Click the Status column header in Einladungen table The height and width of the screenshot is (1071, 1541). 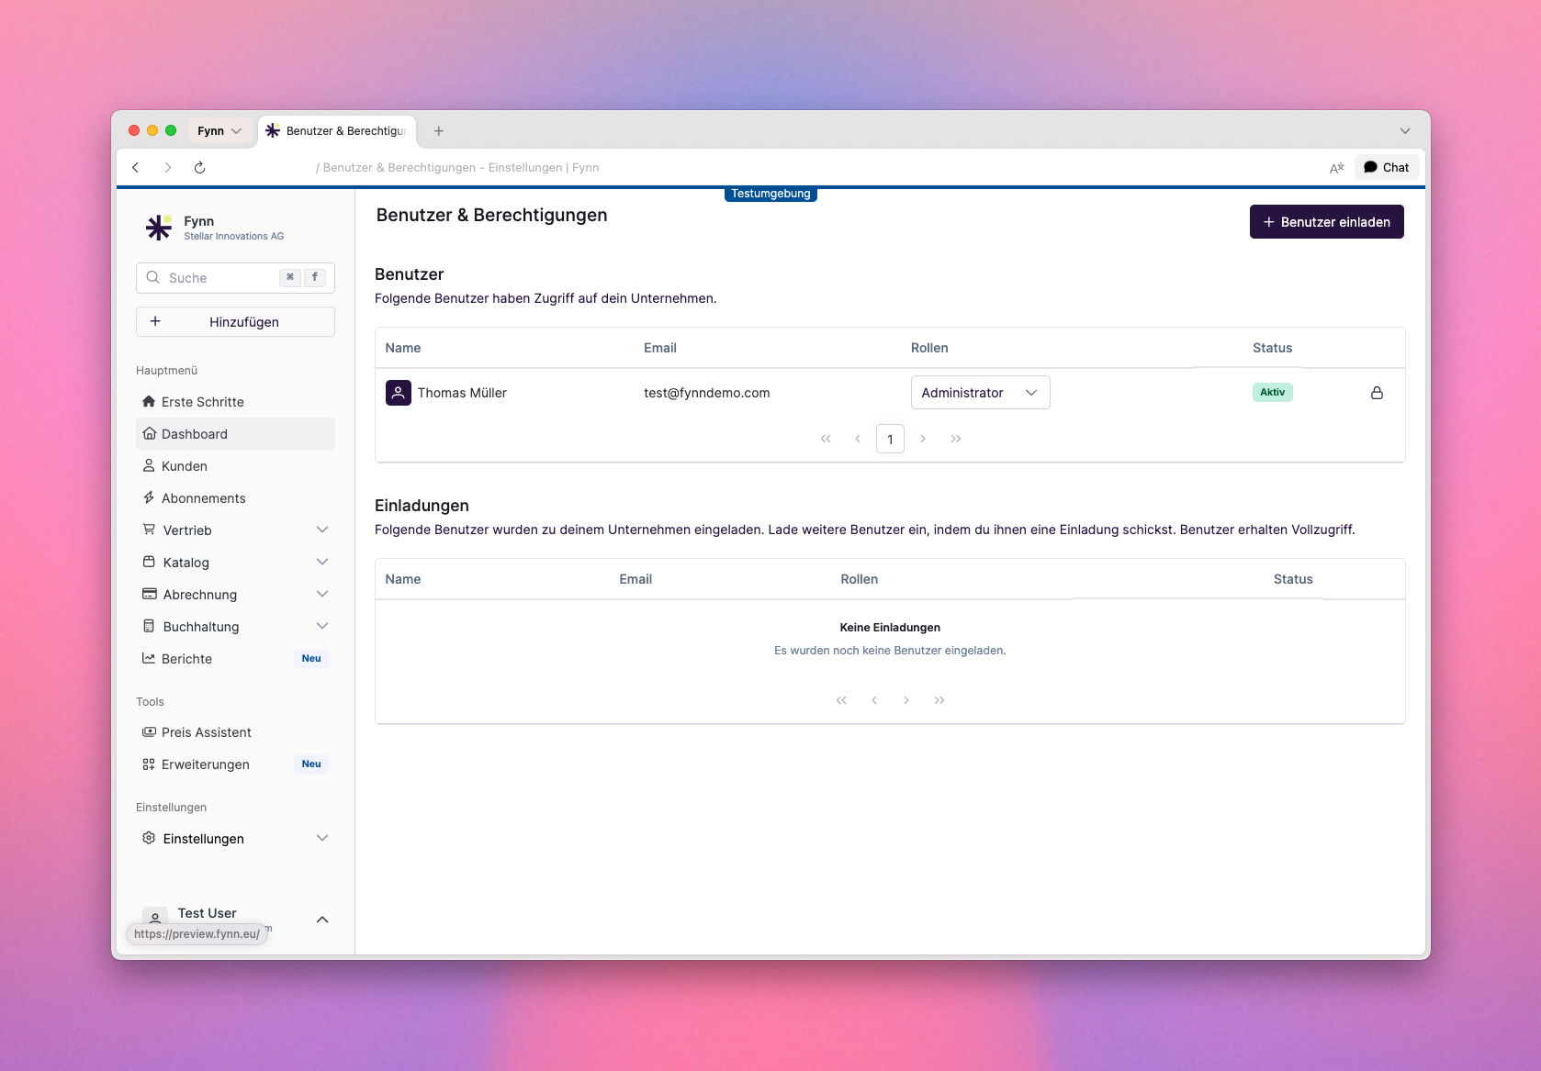[x=1293, y=579]
